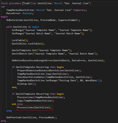Click SetRange for Journal Batch Name
Viewport: 118px width, 123px height.
48,34
